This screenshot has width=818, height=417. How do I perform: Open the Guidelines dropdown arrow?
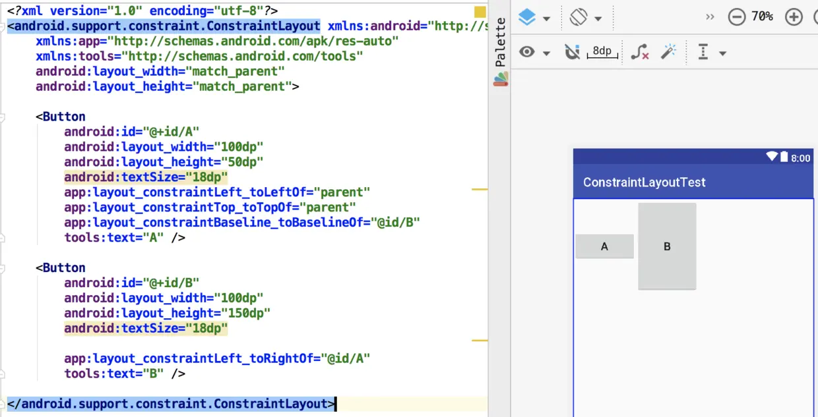click(722, 53)
